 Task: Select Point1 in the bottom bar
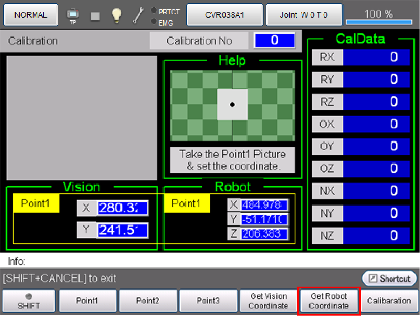pyautogui.click(x=87, y=301)
